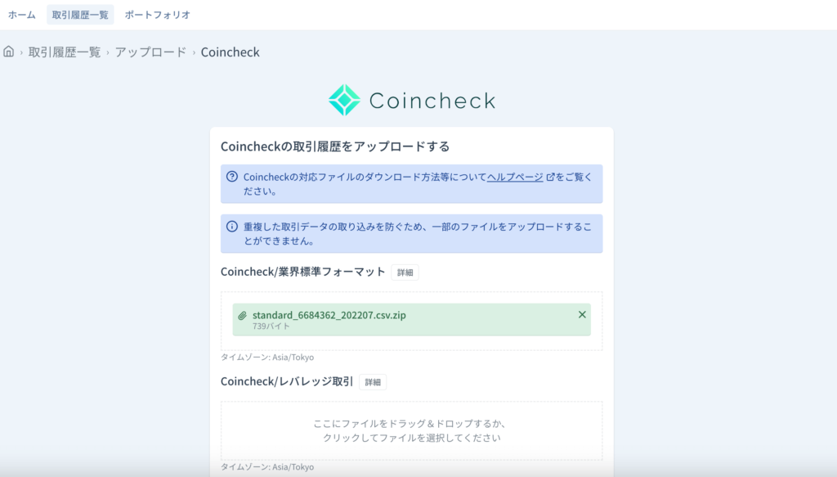Show 詳細 for the 業界標準フォーマット section
The height and width of the screenshot is (477, 837).
click(405, 272)
